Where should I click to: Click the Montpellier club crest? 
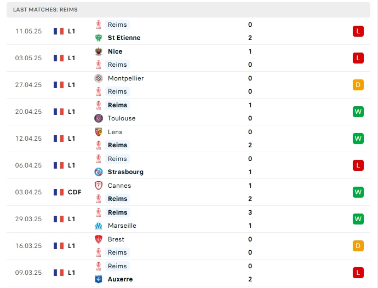[x=99, y=78]
